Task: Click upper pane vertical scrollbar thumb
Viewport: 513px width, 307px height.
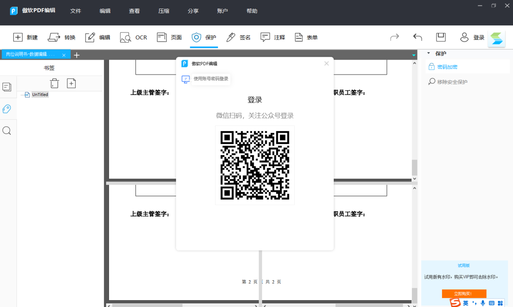Action: [414, 167]
